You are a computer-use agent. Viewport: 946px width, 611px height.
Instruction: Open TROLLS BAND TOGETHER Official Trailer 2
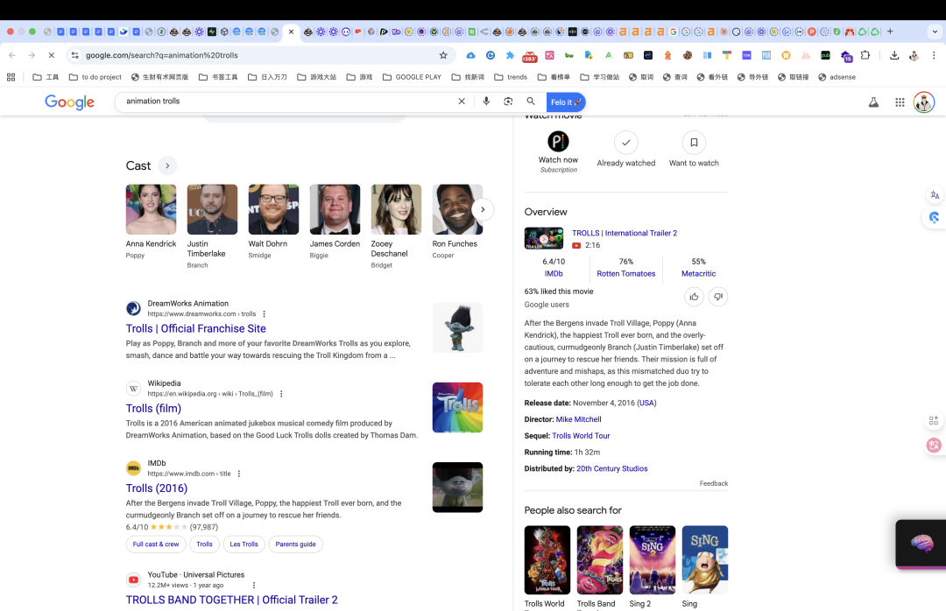(231, 600)
